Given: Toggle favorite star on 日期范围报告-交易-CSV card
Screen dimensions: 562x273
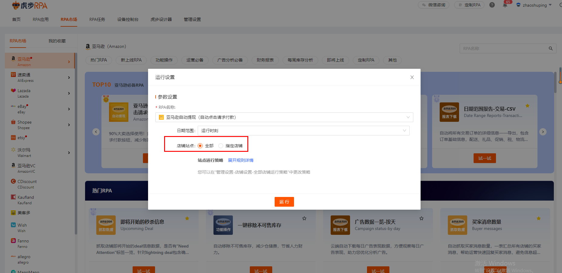Looking at the screenshot, I should [x=527, y=106].
